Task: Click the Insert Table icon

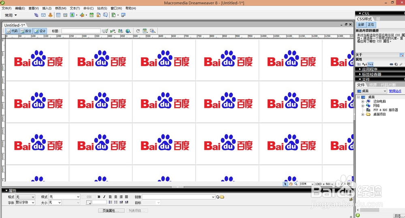Action: pos(58,15)
